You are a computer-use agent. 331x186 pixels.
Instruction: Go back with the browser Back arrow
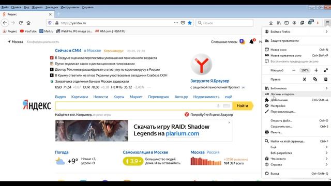pos(5,23)
